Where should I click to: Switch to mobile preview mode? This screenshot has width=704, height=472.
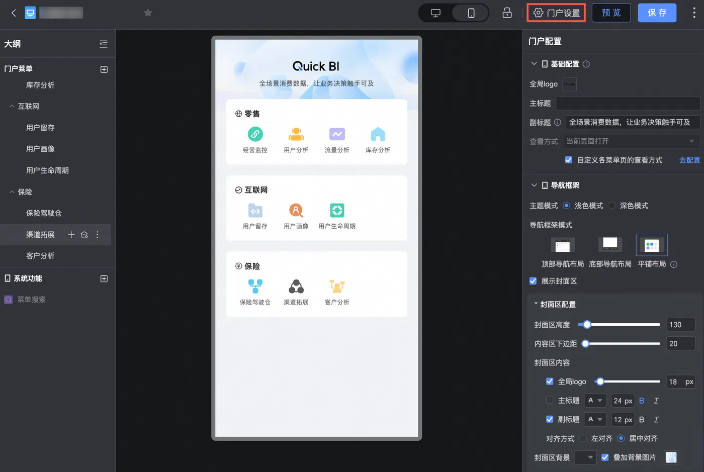pos(471,13)
